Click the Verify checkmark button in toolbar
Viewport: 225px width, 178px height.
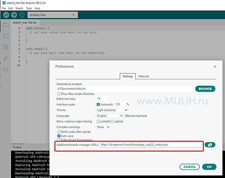6,15
